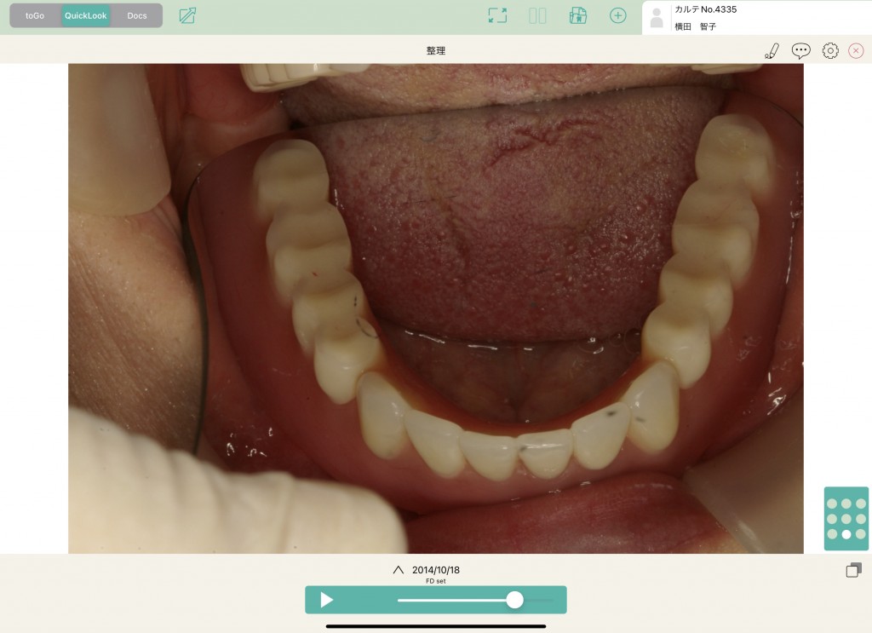
Task: Click patient name 横田 智子
Action: point(695,26)
